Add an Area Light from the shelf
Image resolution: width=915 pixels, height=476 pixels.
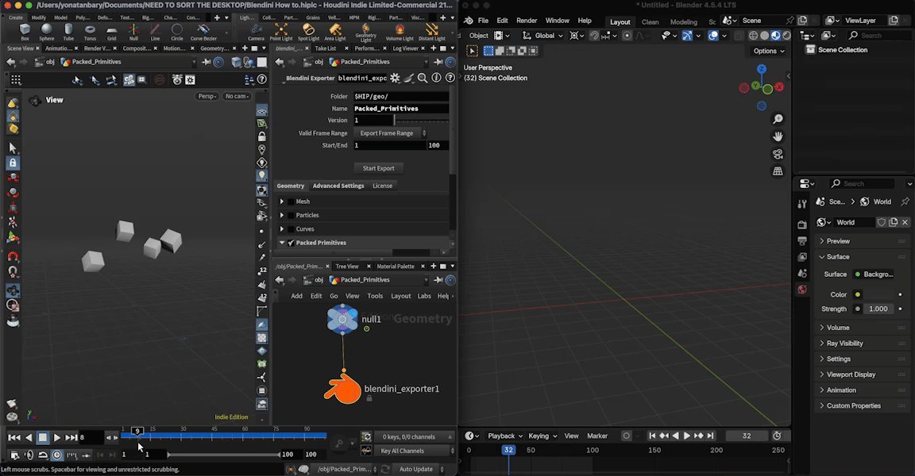(335, 32)
